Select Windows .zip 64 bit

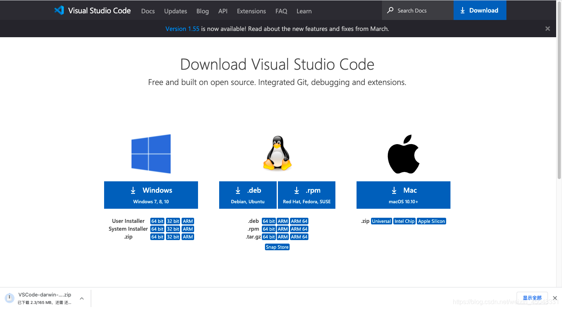[x=157, y=237]
